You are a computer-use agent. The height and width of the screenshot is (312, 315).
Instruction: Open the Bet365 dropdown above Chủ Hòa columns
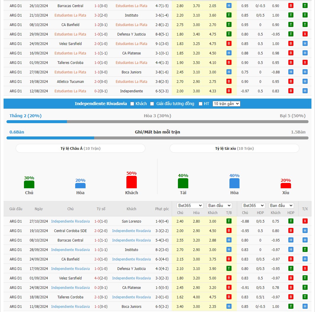[190, 205]
